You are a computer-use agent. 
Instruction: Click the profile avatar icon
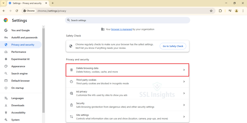click(x=236, y=11)
